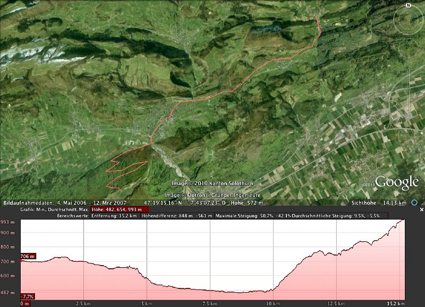Click the zigzag section of red path

tap(125, 167)
